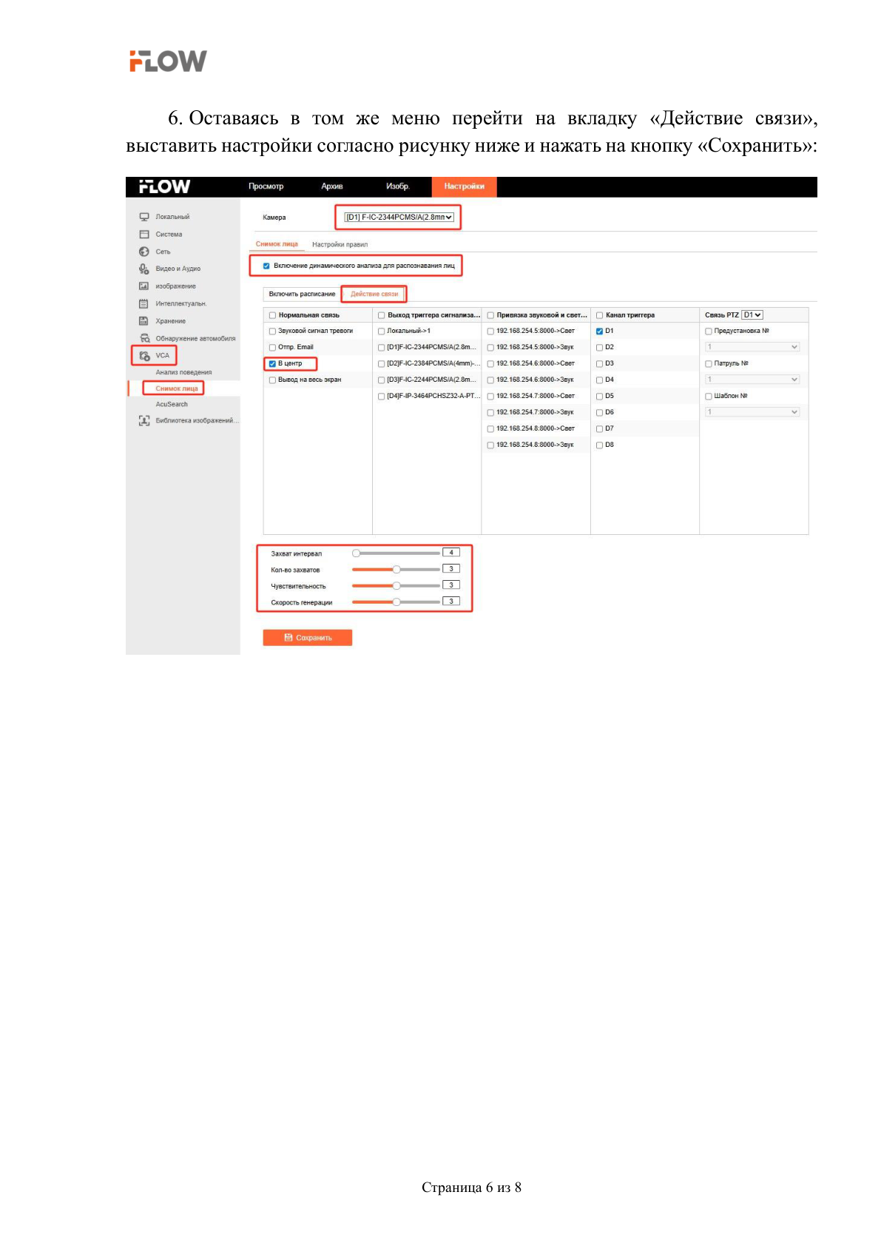Uncheck the D1 trigger channel

[600, 331]
